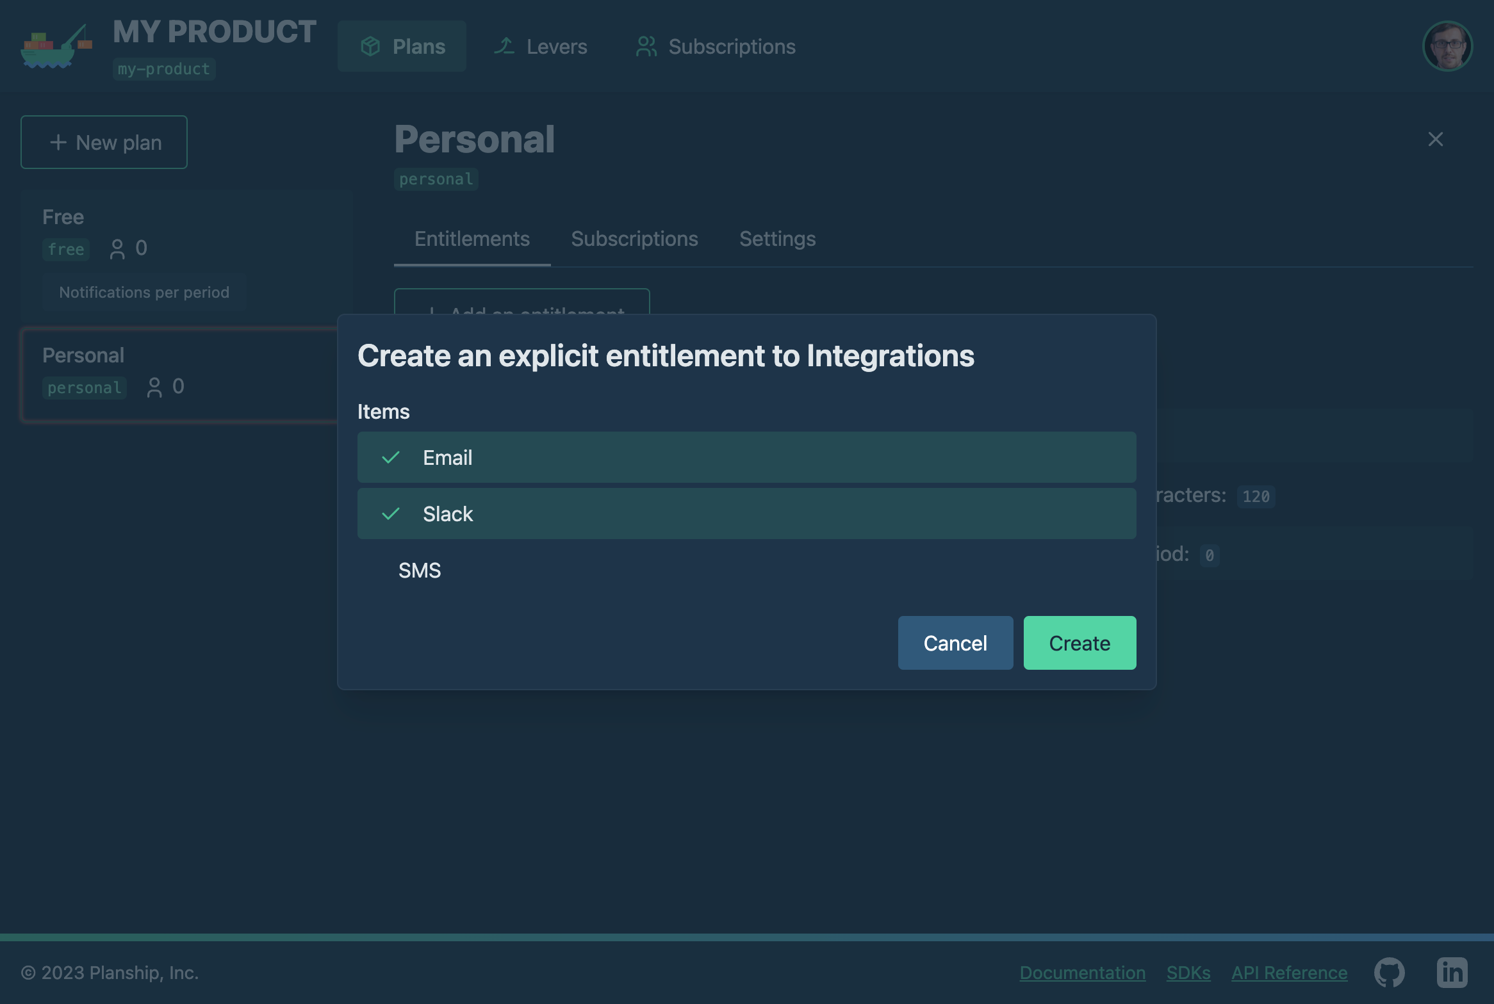This screenshot has width=1494, height=1004.
Task: Click the user profile avatar icon
Action: (1448, 46)
